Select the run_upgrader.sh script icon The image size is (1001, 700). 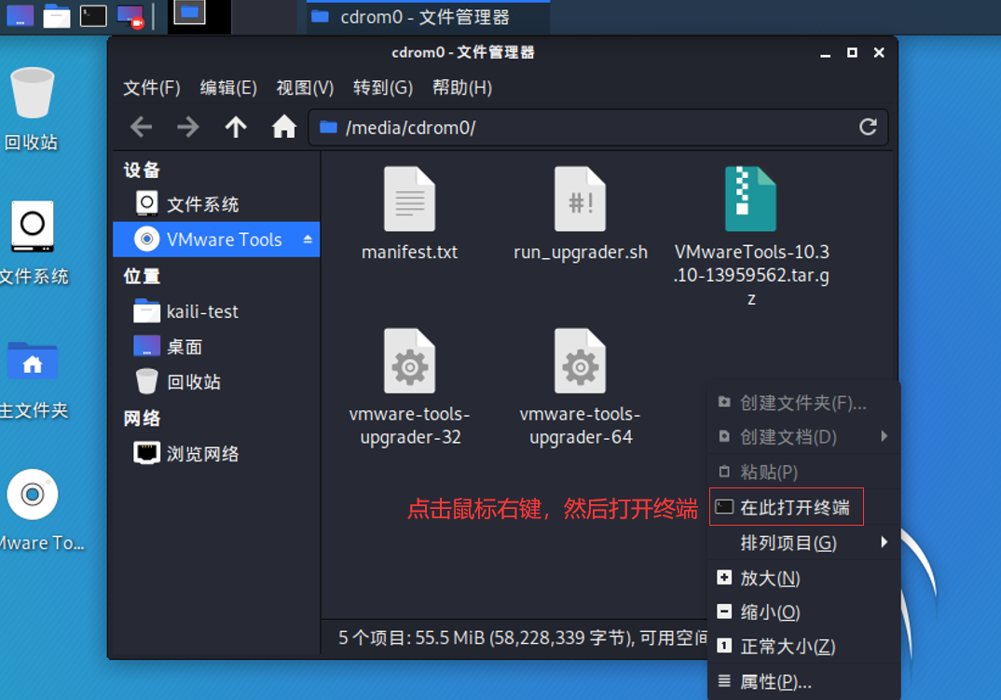[x=581, y=199]
